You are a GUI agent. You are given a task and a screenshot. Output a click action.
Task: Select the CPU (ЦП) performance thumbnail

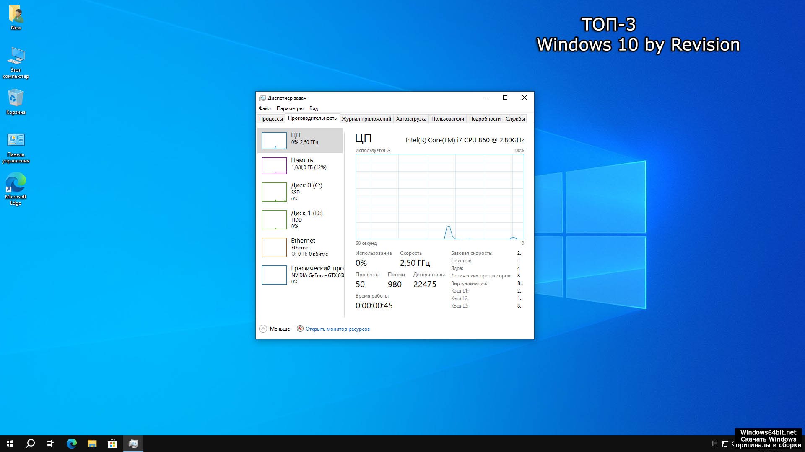[300, 141]
